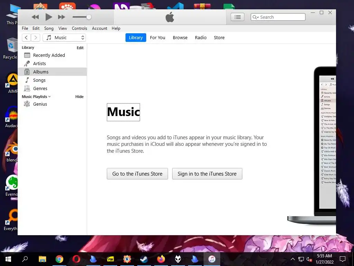Open the search options magnifier arrow
Screen dimensions: 354x266
[x=255, y=17]
